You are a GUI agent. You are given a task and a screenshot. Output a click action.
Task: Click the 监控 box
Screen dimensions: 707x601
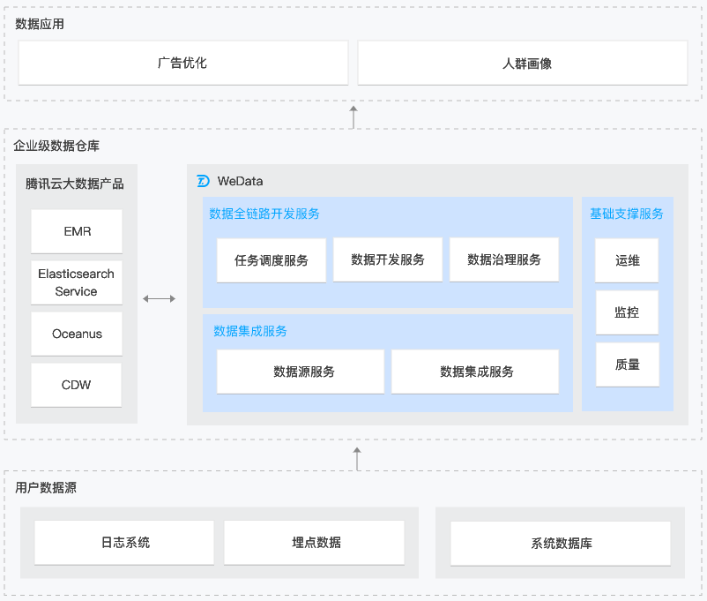click(627, 312)
